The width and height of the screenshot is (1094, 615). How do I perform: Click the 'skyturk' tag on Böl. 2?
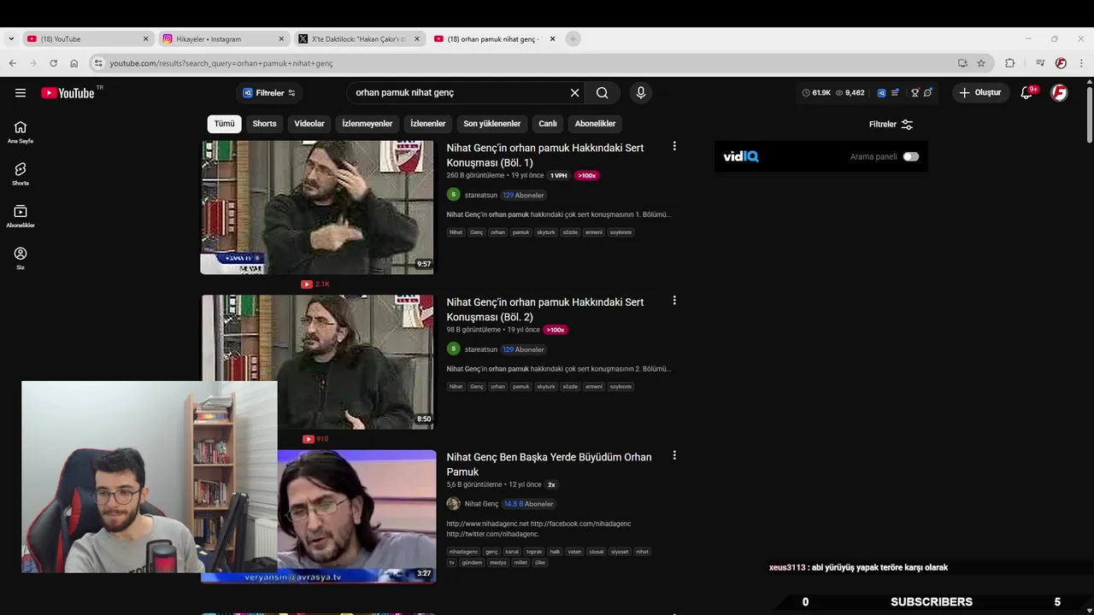[x=546, y=387]
